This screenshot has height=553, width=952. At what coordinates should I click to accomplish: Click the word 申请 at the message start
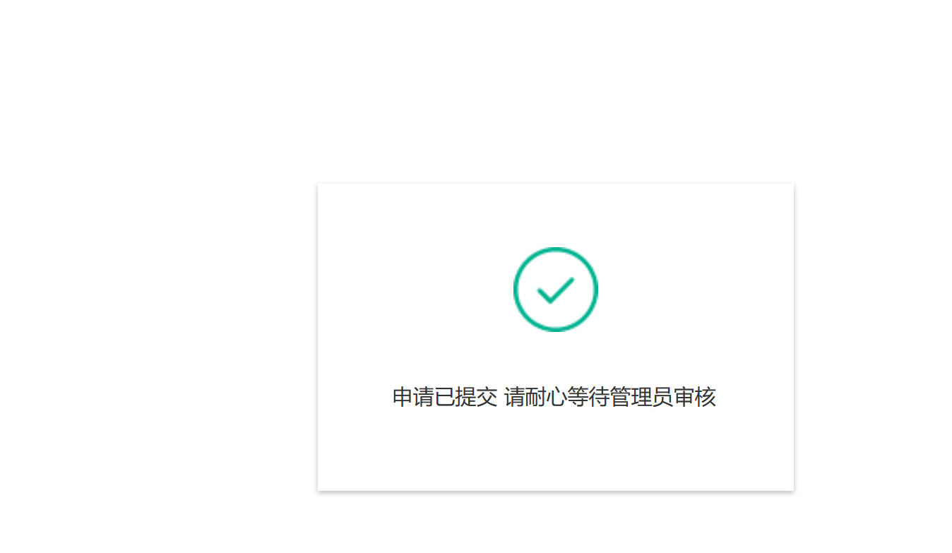click(414, 397)
